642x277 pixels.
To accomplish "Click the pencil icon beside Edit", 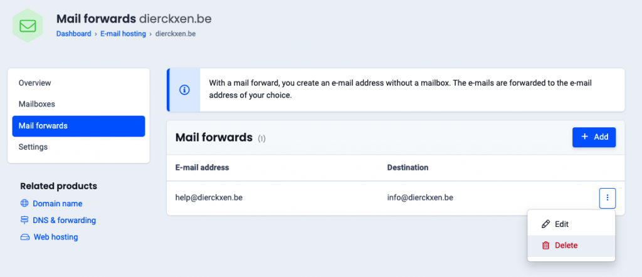I will [x=545, y=224].
